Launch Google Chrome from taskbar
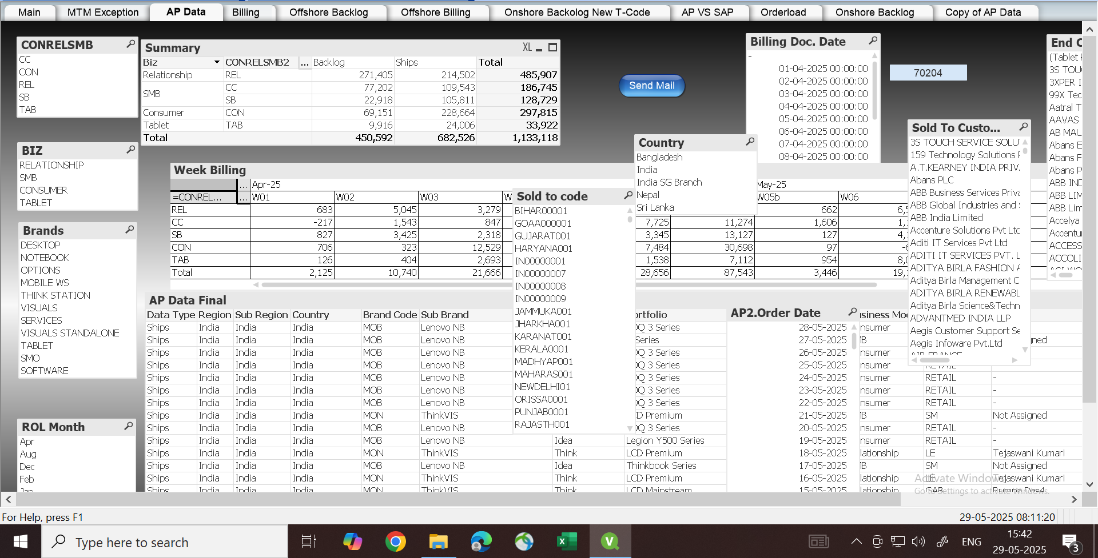The height and width of the screenshot is (558, 1098). (x=395, y=541)
